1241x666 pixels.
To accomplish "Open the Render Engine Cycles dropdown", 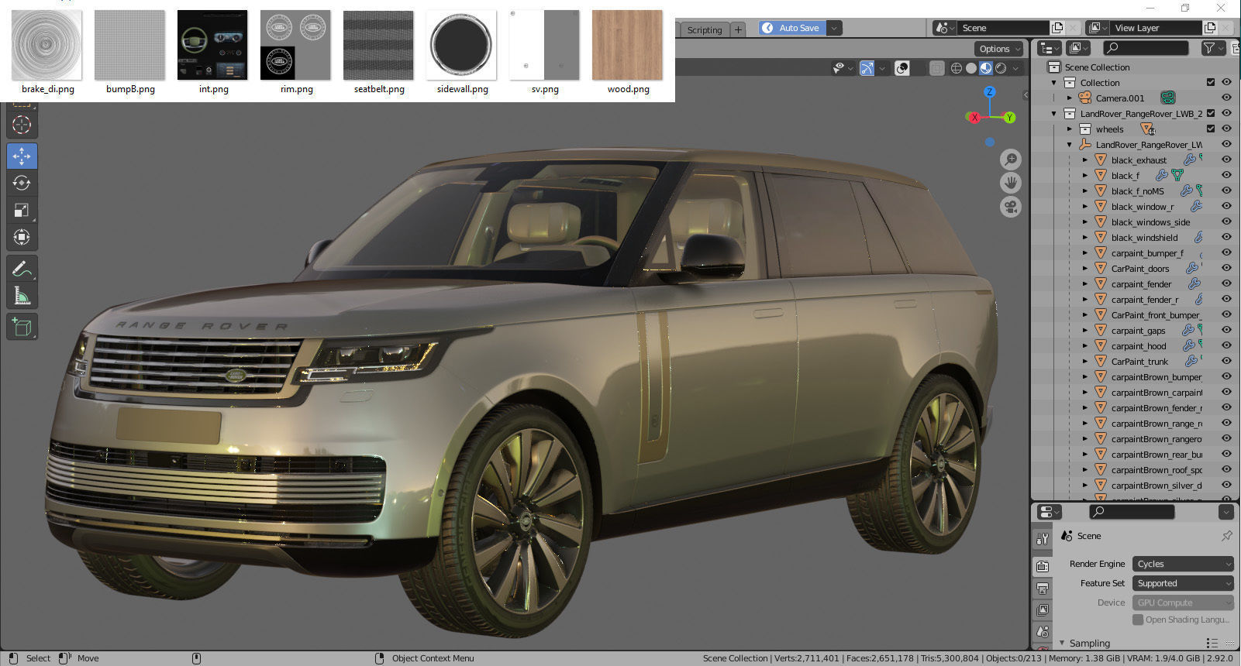I will click(1183, 564).
